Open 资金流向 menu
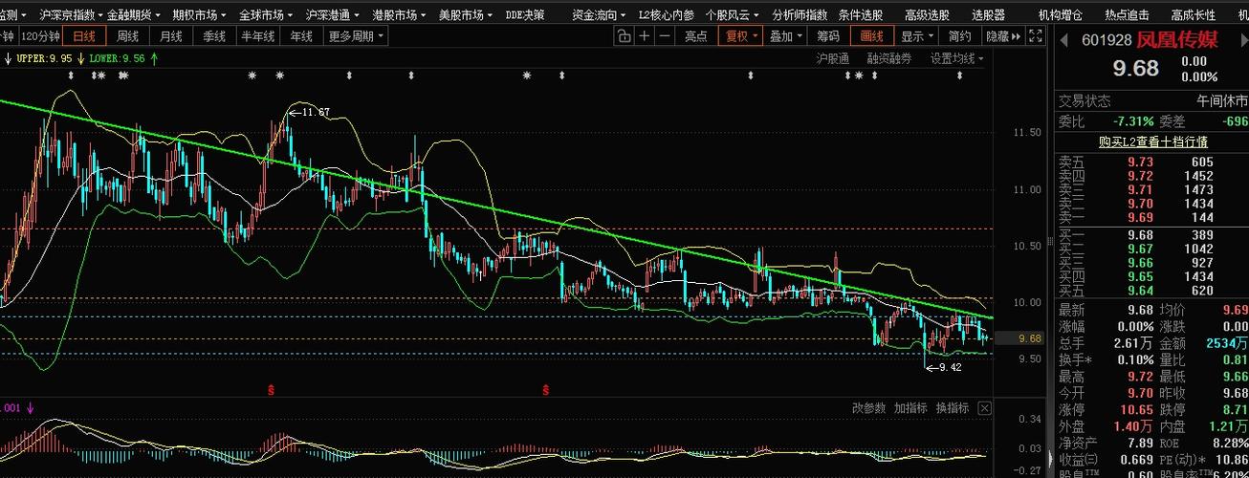The width and height of the screenshot is (1249, 478). [599, 15]
